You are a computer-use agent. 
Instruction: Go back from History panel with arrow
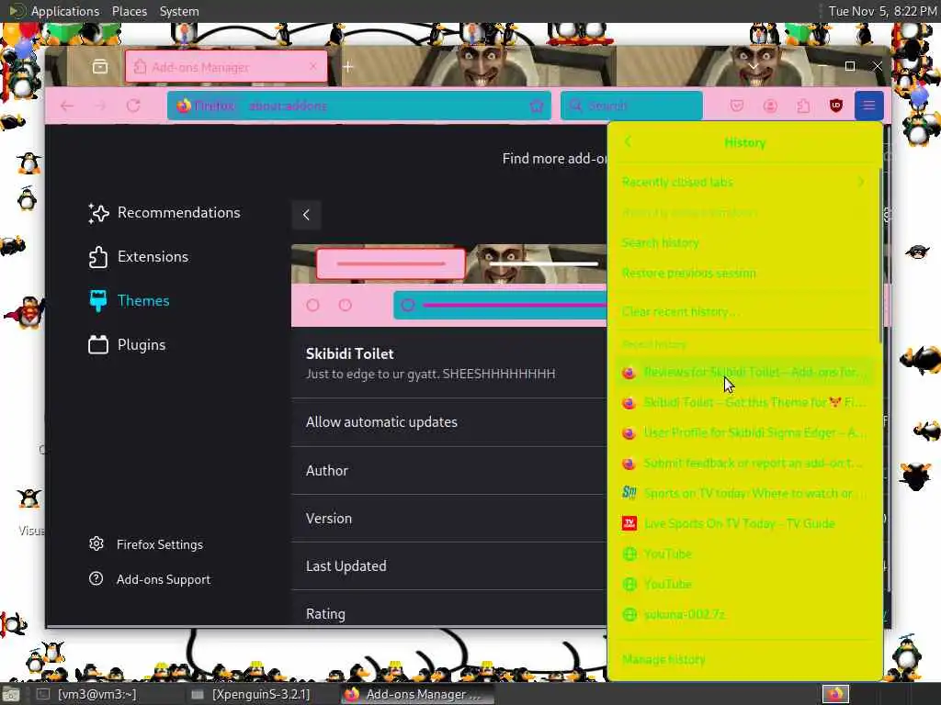(x=629, y=142)
